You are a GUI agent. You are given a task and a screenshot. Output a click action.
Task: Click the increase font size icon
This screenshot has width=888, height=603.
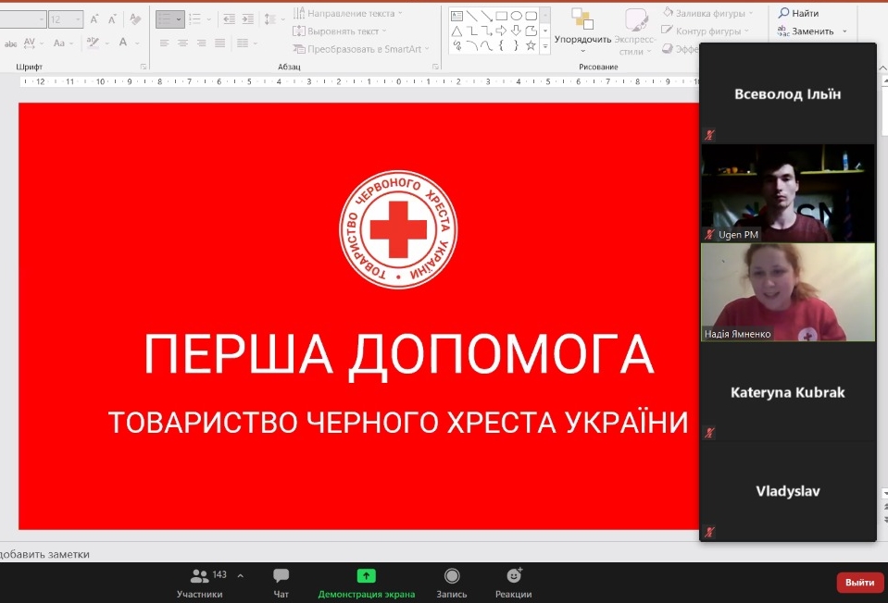[94, 18]
